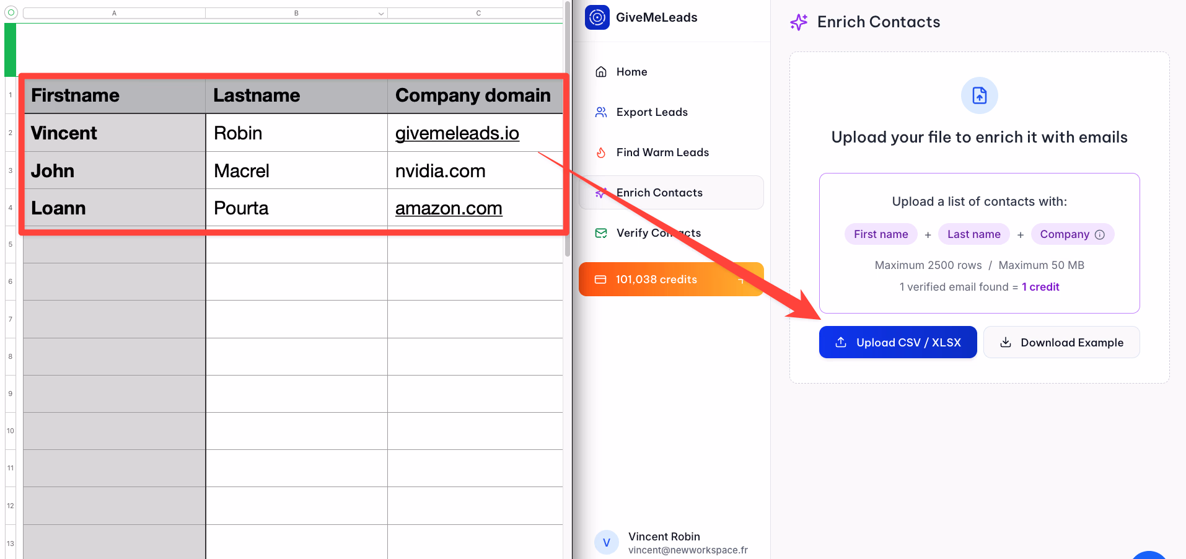
Task: Select row 5 header in spreadsheet
Action: click(11, 244)
